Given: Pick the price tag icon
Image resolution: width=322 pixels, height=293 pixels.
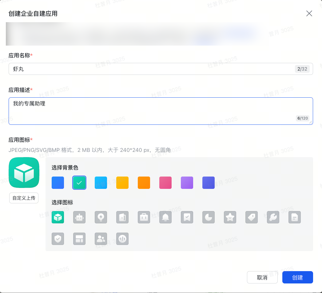Looking at the screenshot, I should [x=252, y=217].
